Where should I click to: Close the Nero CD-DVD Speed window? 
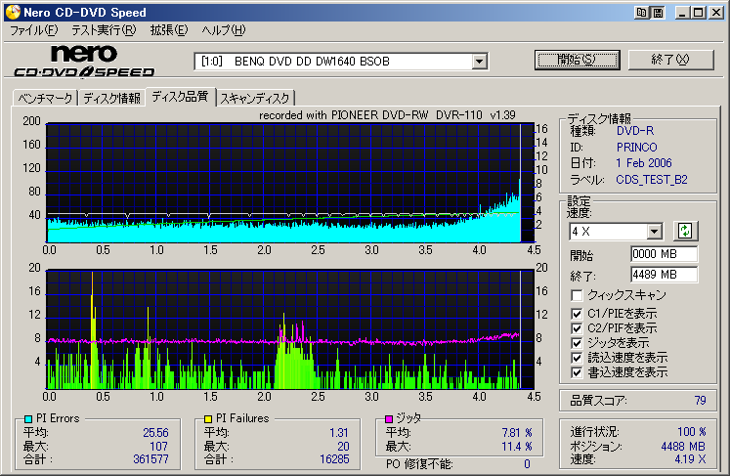[x=716, y=13]
